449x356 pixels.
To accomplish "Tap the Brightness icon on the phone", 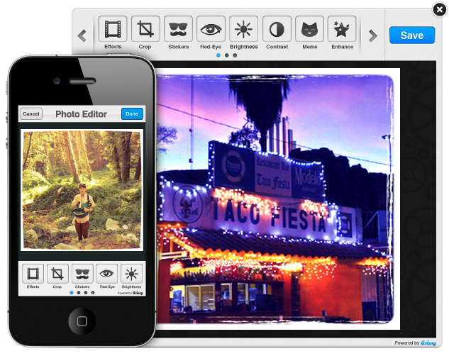I will point(131,274).
